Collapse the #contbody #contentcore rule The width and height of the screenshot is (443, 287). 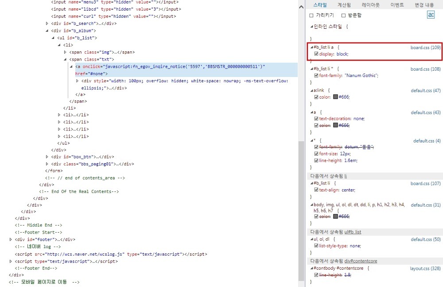pyautogui.click(x=311, y=268)
